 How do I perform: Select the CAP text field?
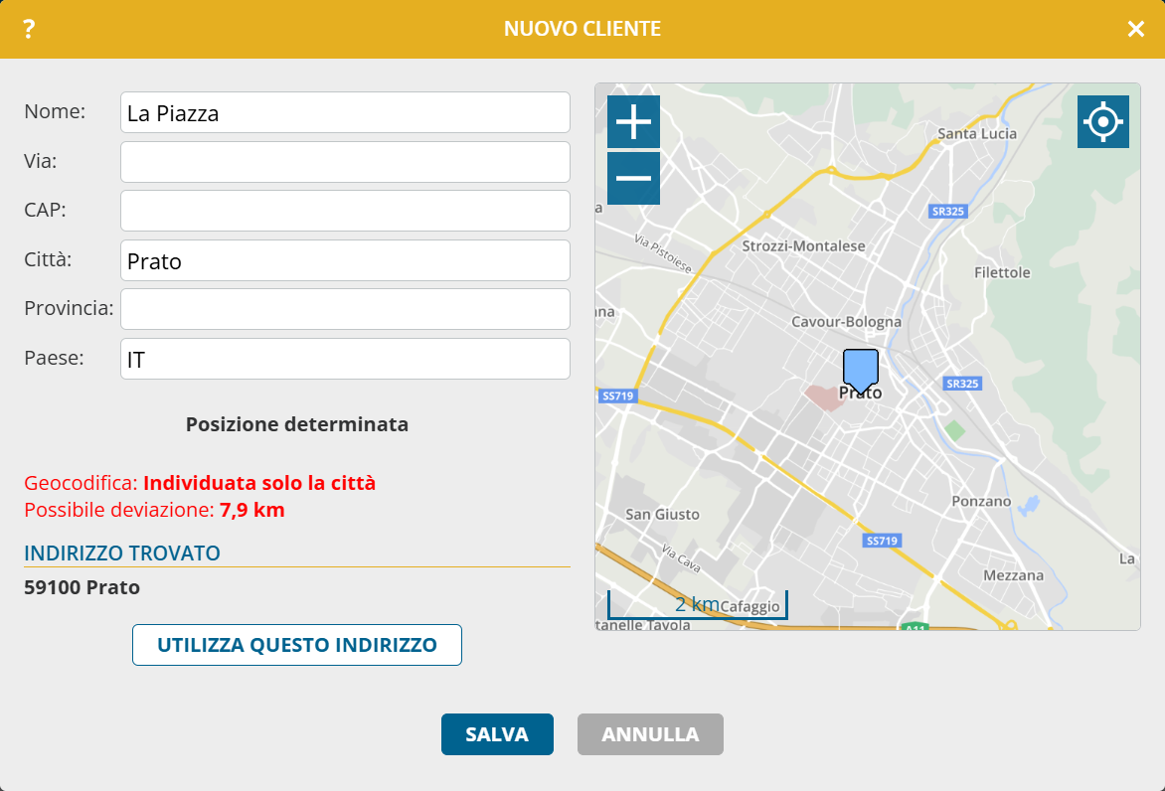345,211
